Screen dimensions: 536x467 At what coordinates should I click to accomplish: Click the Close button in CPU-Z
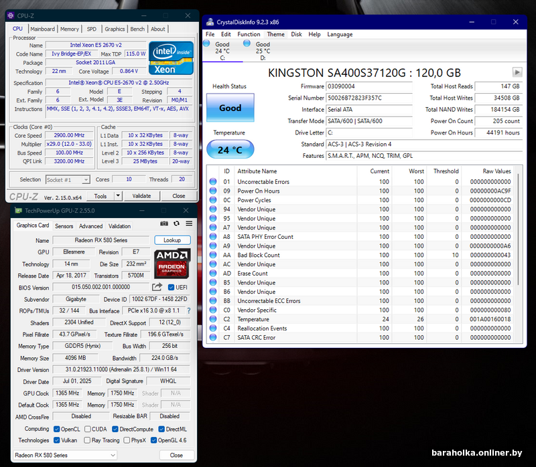(179, 196)
